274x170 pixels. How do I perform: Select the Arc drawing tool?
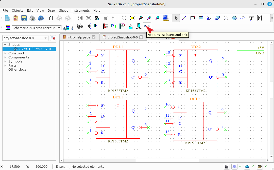click(243, 18)
